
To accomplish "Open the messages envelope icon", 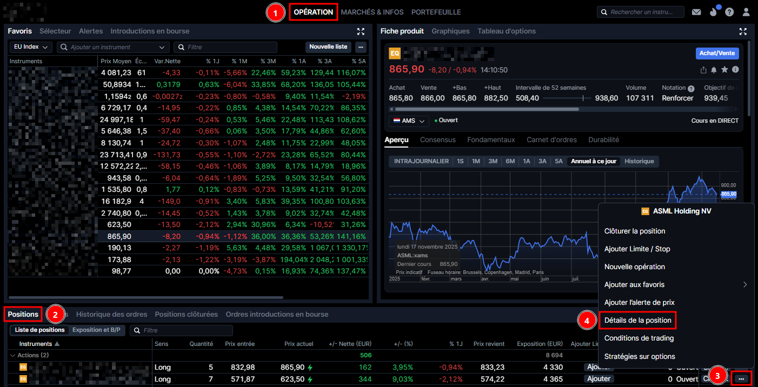I will point(696,12).
